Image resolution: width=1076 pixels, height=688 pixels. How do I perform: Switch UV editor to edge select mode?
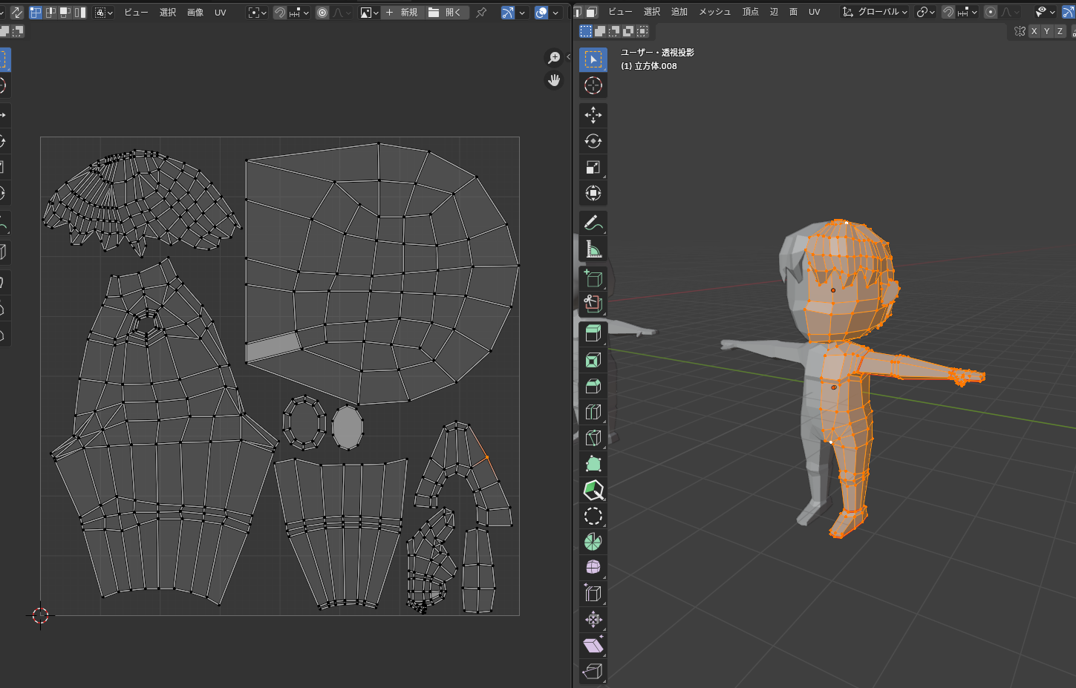point(50,13)
